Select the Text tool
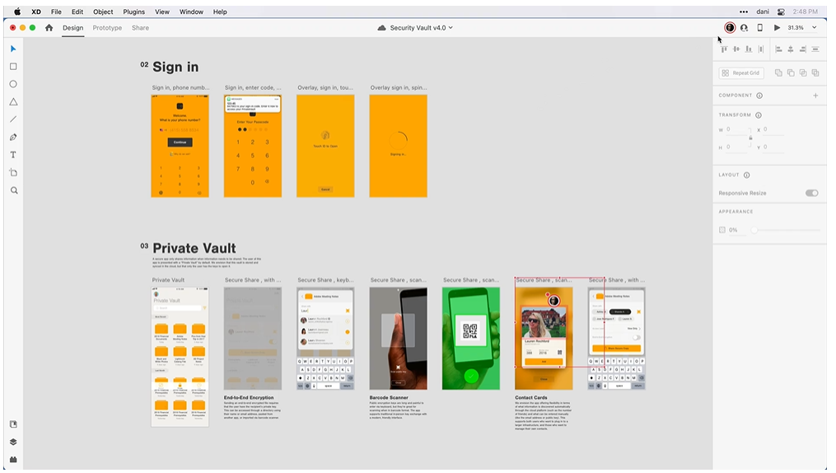 (x=13, y=155)
